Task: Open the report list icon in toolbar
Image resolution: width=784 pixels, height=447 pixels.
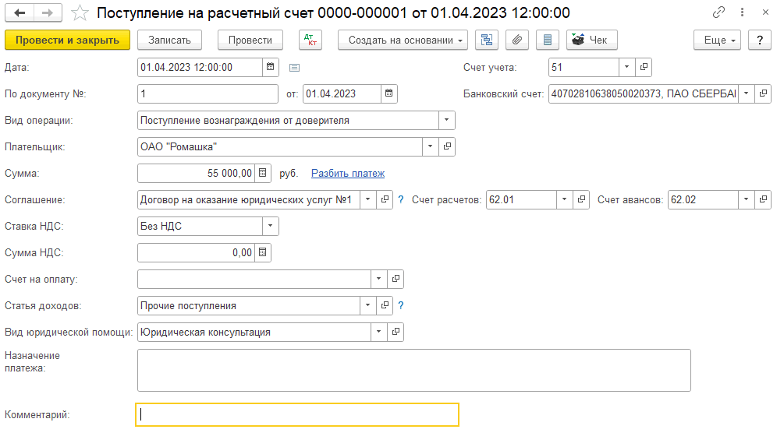Action: coord(547,40)
